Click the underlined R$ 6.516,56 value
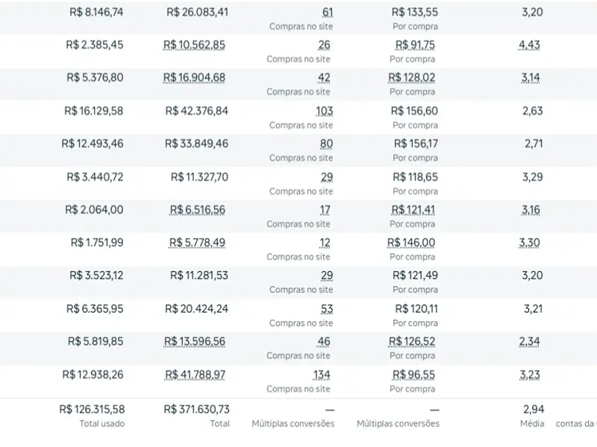 point(197,210)
